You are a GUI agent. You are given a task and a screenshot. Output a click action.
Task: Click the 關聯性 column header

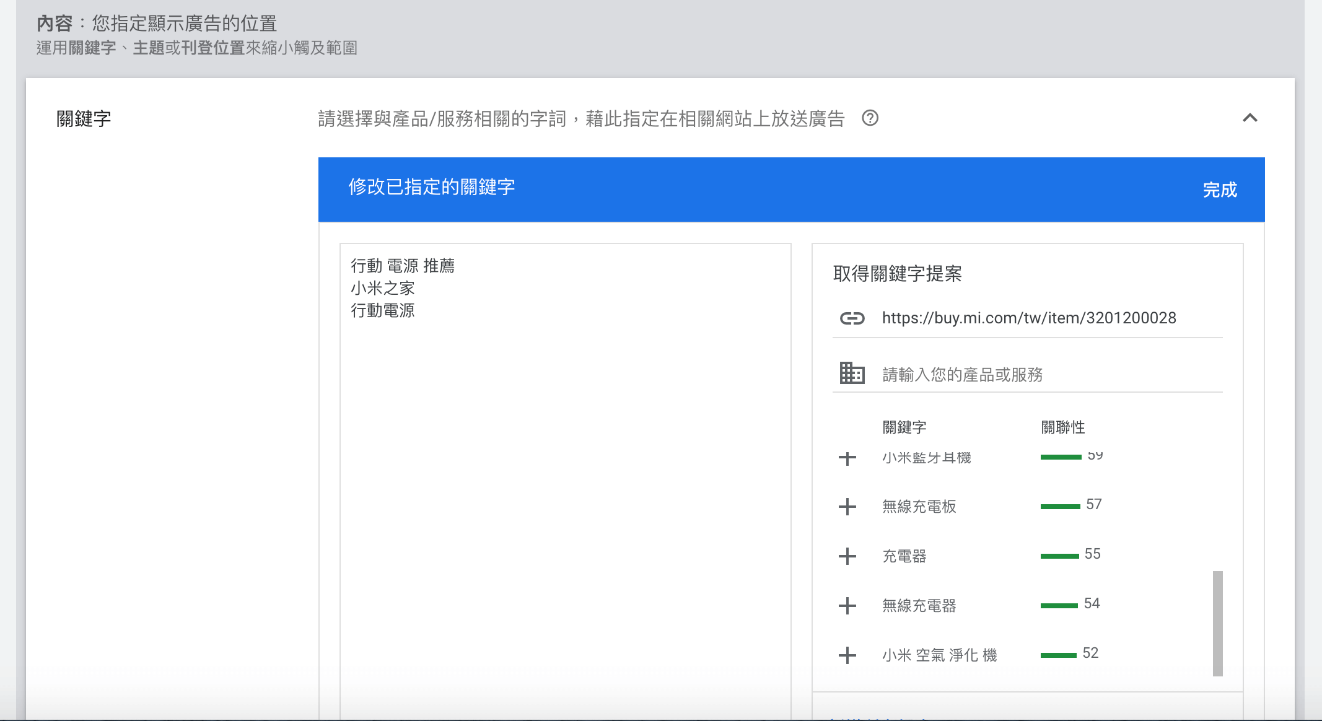pyautogui.click(x=1062, y=427)
